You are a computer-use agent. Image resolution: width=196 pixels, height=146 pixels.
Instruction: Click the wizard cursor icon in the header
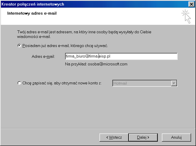point(186,16)
